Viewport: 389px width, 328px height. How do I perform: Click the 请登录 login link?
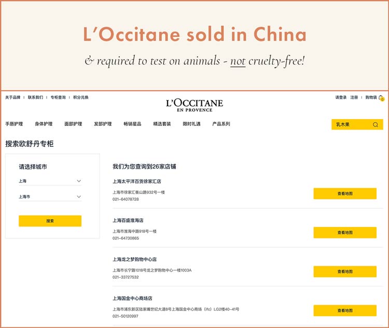tap(341, 97)
